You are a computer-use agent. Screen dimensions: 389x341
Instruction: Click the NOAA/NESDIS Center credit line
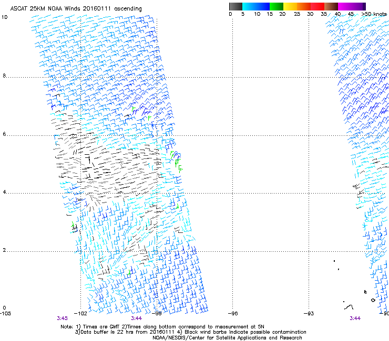pyautogui.click(x=227, y=338)
